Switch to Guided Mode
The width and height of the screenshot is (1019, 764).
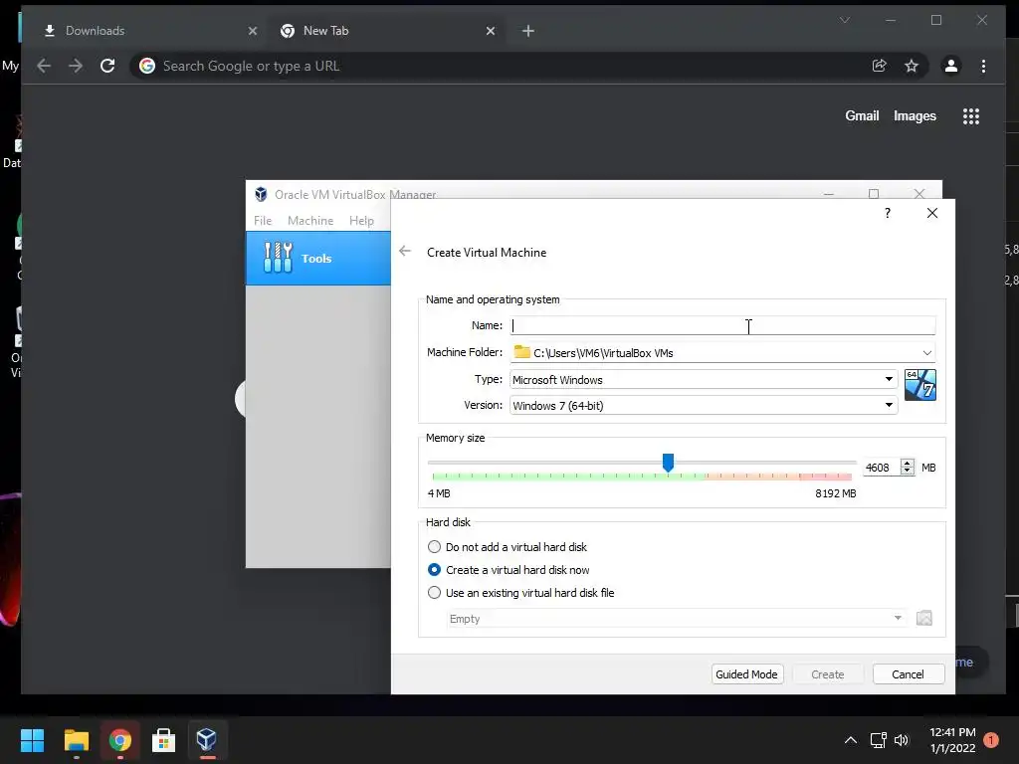pos(746,674)
